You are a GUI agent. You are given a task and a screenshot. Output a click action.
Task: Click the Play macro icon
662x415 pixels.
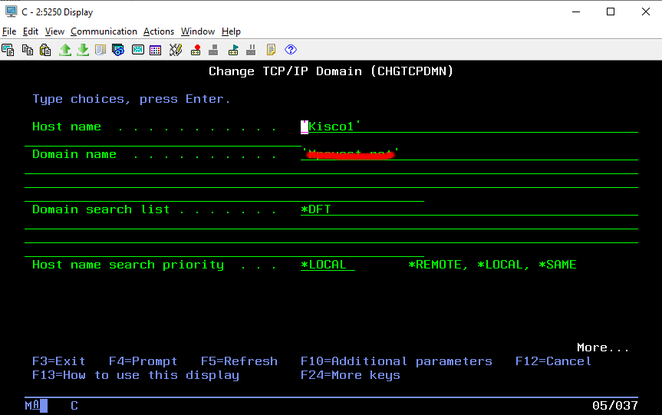[x=233, y=50]
